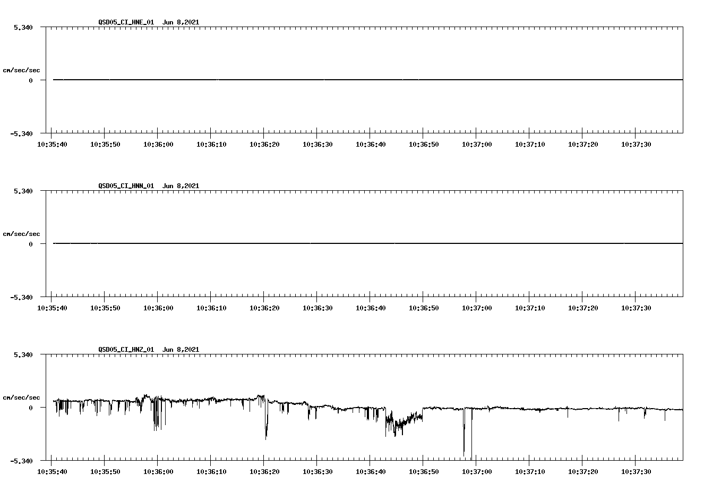
Task: Pick 10:36:50 time label beneath HNZ plot
Action: coord(424,472)
